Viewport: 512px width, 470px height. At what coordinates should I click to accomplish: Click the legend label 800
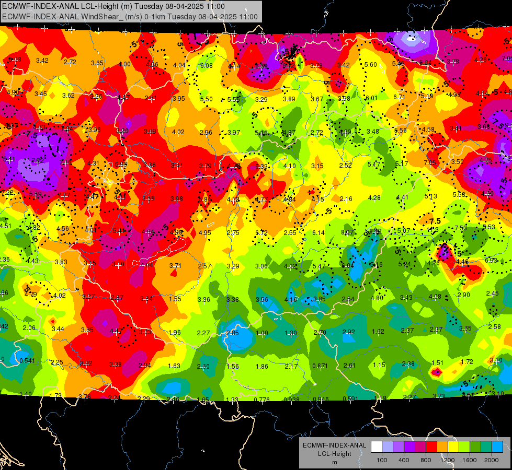[426, 460]
